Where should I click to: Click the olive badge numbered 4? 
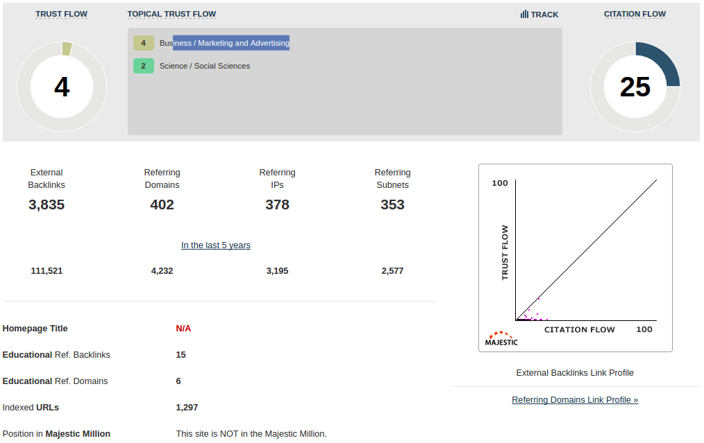[144, 43]
